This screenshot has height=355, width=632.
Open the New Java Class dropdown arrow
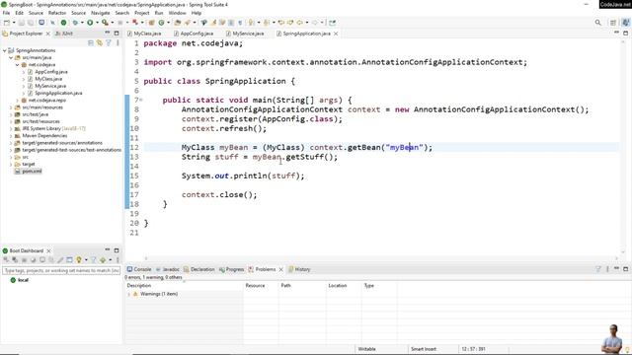click(x=169, y=23)
